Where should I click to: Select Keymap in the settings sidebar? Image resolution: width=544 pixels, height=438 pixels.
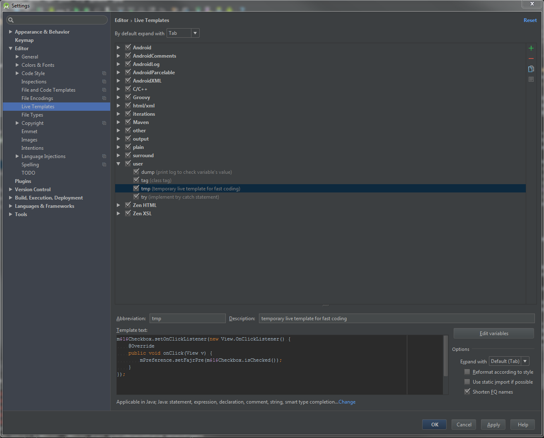24,40
